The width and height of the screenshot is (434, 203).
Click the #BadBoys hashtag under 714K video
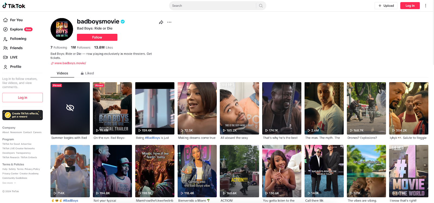click(x=71, y=201)
